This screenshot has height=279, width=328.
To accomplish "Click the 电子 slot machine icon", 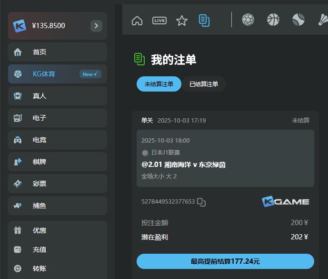I will coord(18,118).
